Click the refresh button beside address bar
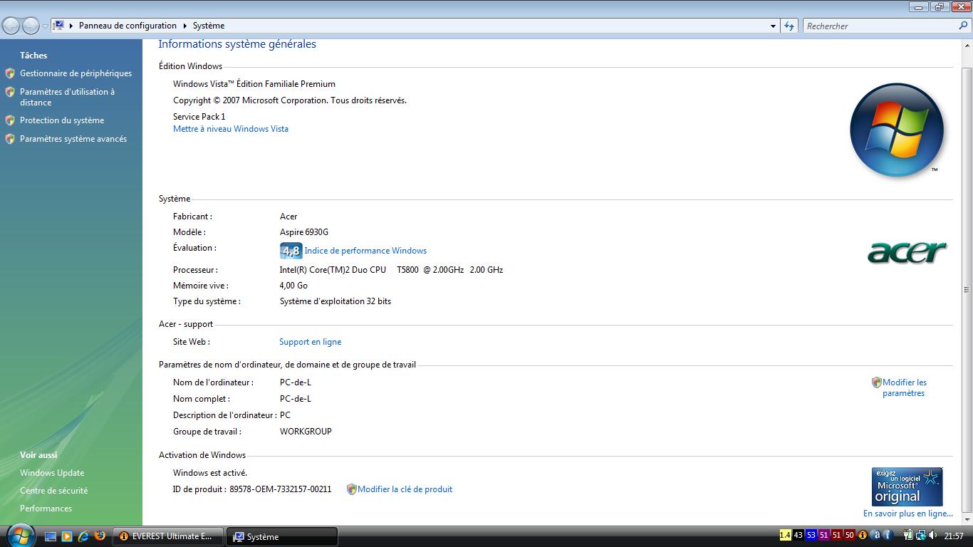 (789, 26)
